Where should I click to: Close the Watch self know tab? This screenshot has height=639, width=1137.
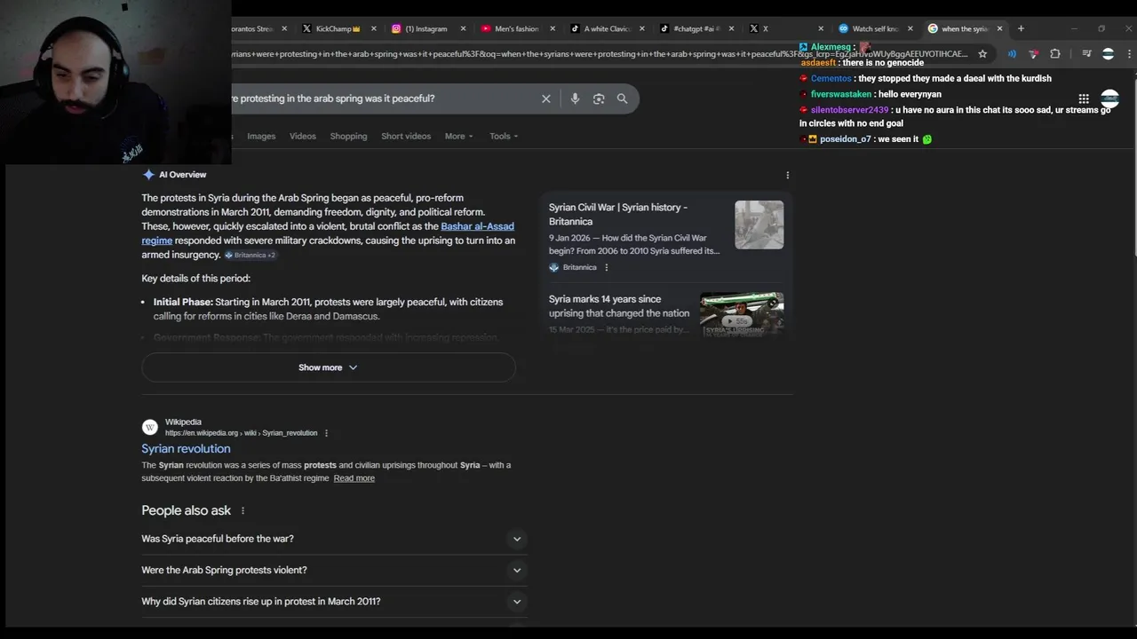click(x=910, y=28)
